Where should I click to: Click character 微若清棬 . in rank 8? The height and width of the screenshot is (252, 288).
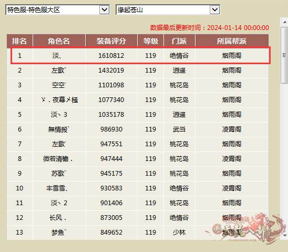58,159
